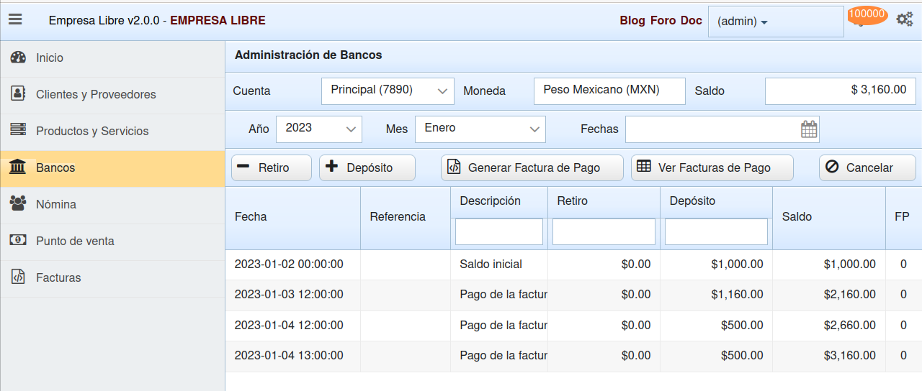Click Generar Factura de Pago

click(532, 167)
